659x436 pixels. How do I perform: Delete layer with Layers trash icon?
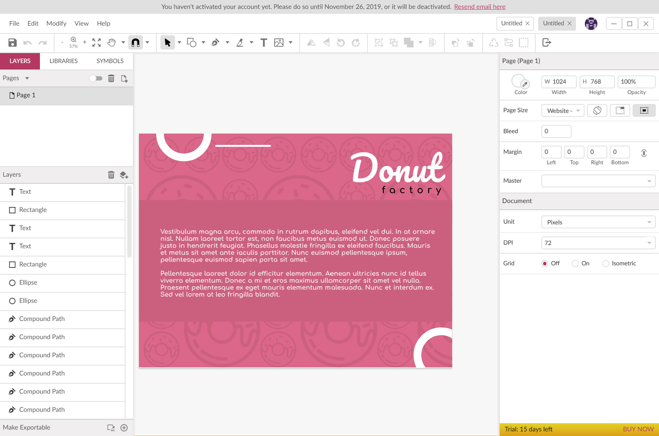point(111,175)
